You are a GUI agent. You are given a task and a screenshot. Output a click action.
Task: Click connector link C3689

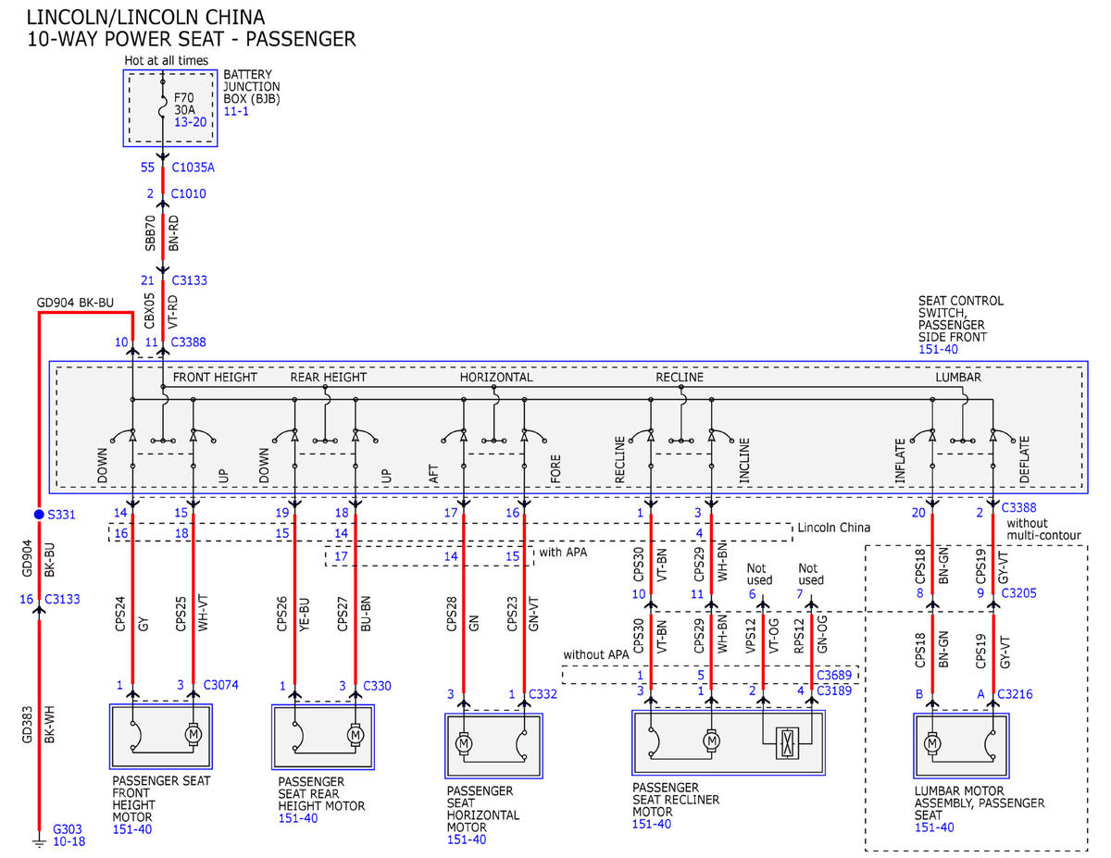pyautogui.click(x=833, y=675)
